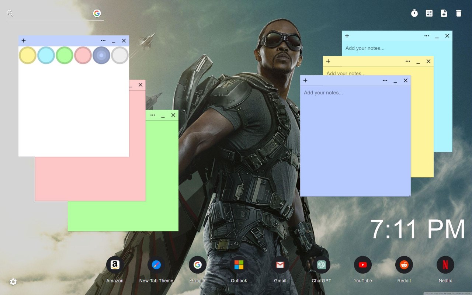Open three-dots menu on cyan note
This screenshot has width=472, height=295.
[427, 36]
